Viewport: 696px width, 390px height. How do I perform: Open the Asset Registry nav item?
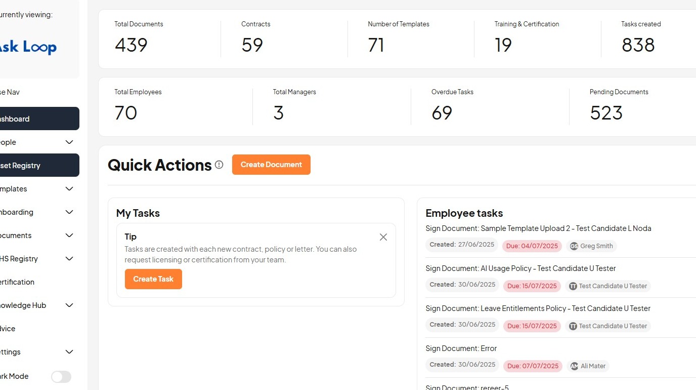[x=39, y=165]
